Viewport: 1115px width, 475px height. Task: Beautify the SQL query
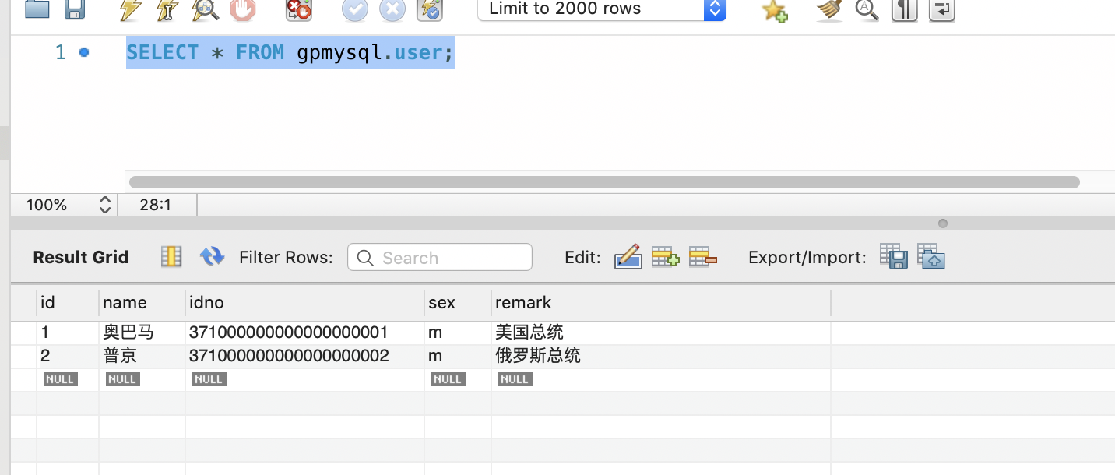[829, 9]
